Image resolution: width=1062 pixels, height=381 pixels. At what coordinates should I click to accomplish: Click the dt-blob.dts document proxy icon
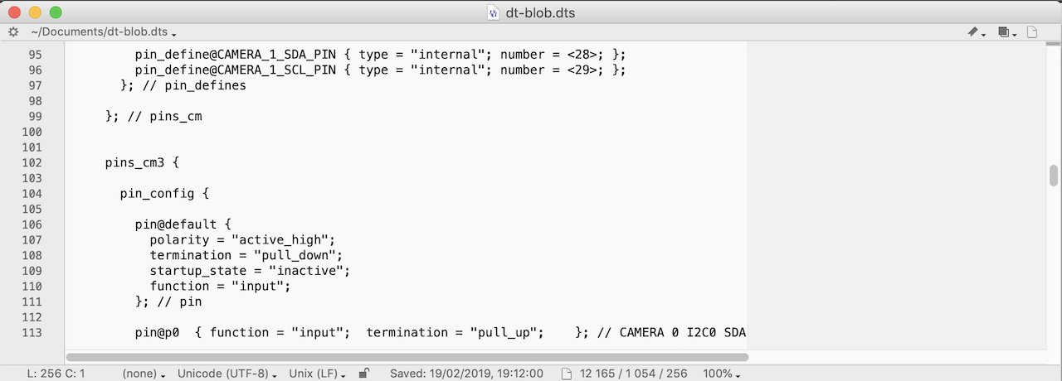tap(493, 12)
